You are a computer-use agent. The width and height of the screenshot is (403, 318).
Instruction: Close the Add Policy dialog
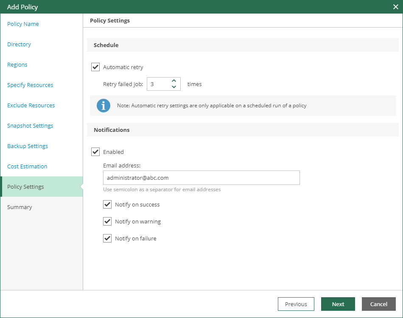click(395, 7)
